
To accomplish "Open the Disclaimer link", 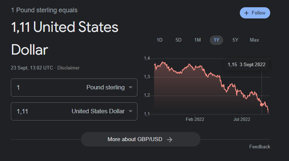I will [68, 68].
